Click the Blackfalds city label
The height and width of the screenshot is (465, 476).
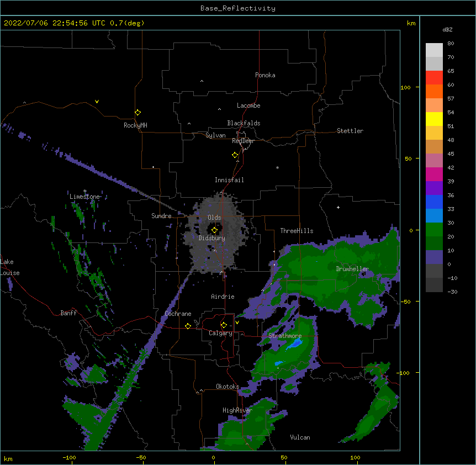coord(244,123)
